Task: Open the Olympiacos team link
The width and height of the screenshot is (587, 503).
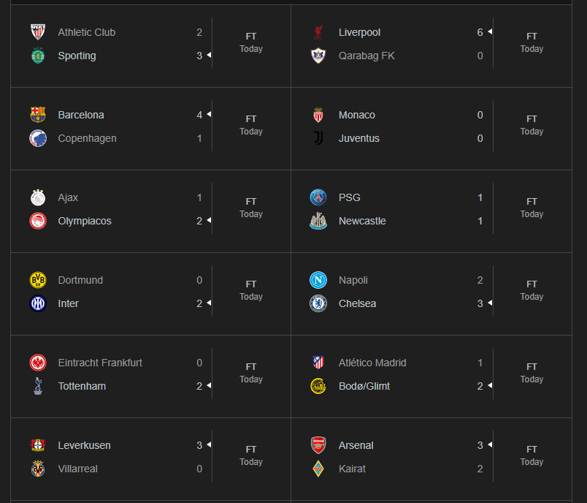Action: 85,221
